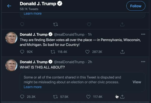This screenshot has width=151, height=103.
Task: Retweet the topmost tweet
Action: [56, 24]
